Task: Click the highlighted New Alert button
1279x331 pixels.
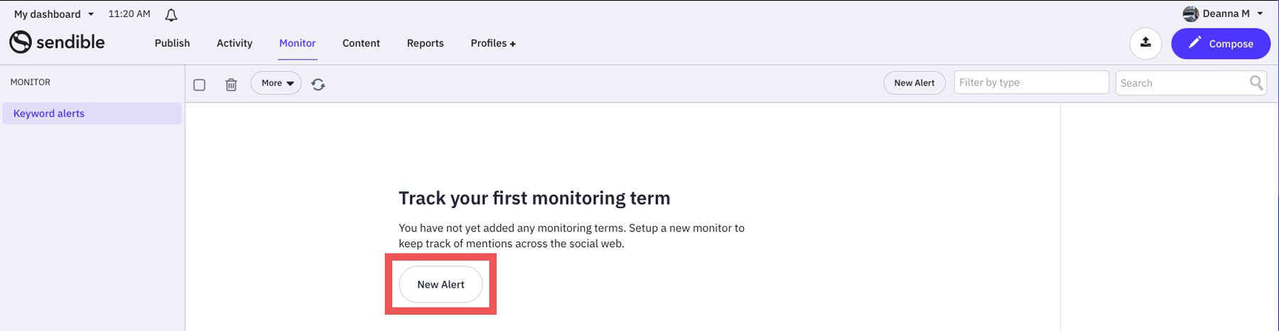Action: 441,284
